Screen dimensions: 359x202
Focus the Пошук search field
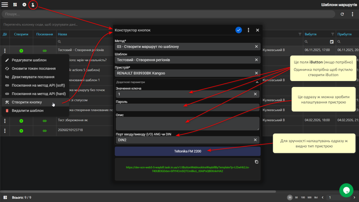point(168,14)
